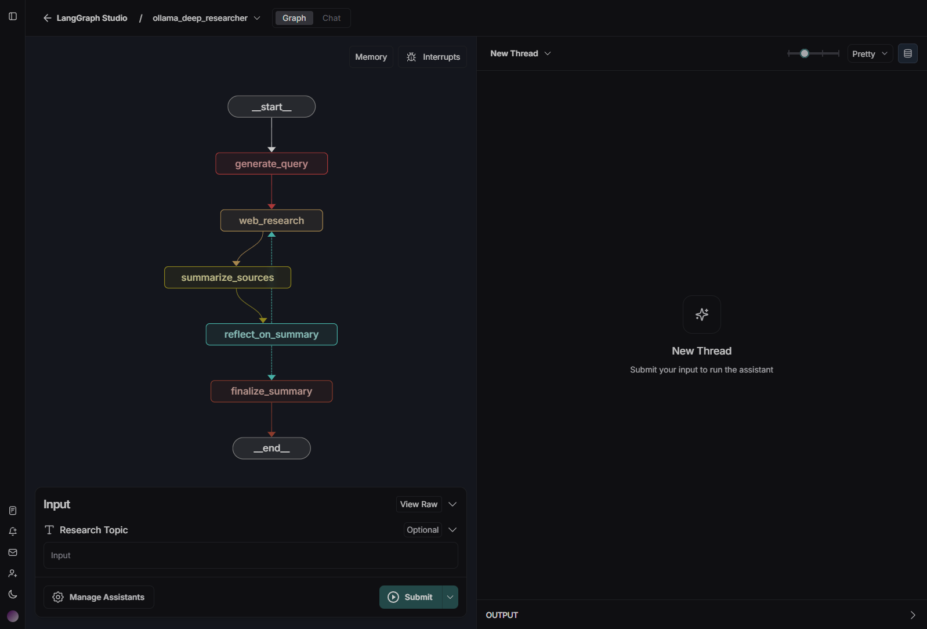Viewport: 927px width, 629px height.
Task: Open the purple user avatar
Action: (x=13, y=616)
